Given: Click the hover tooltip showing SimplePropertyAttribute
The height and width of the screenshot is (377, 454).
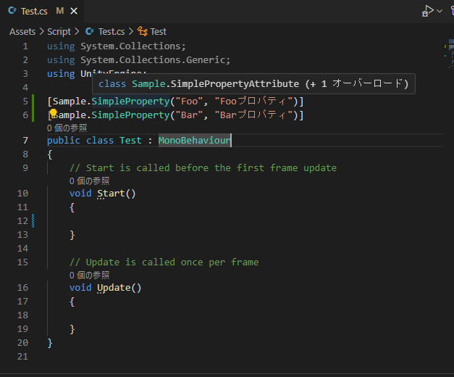Looking at the screenshot, I should click(x=253, y=84).
